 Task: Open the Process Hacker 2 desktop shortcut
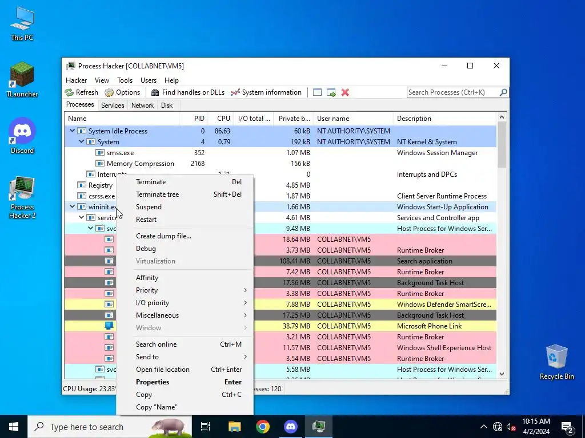(22, 197)
